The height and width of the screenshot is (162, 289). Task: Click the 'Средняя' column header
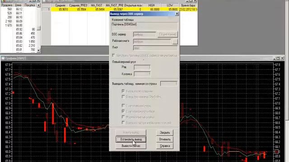[60, 5]
